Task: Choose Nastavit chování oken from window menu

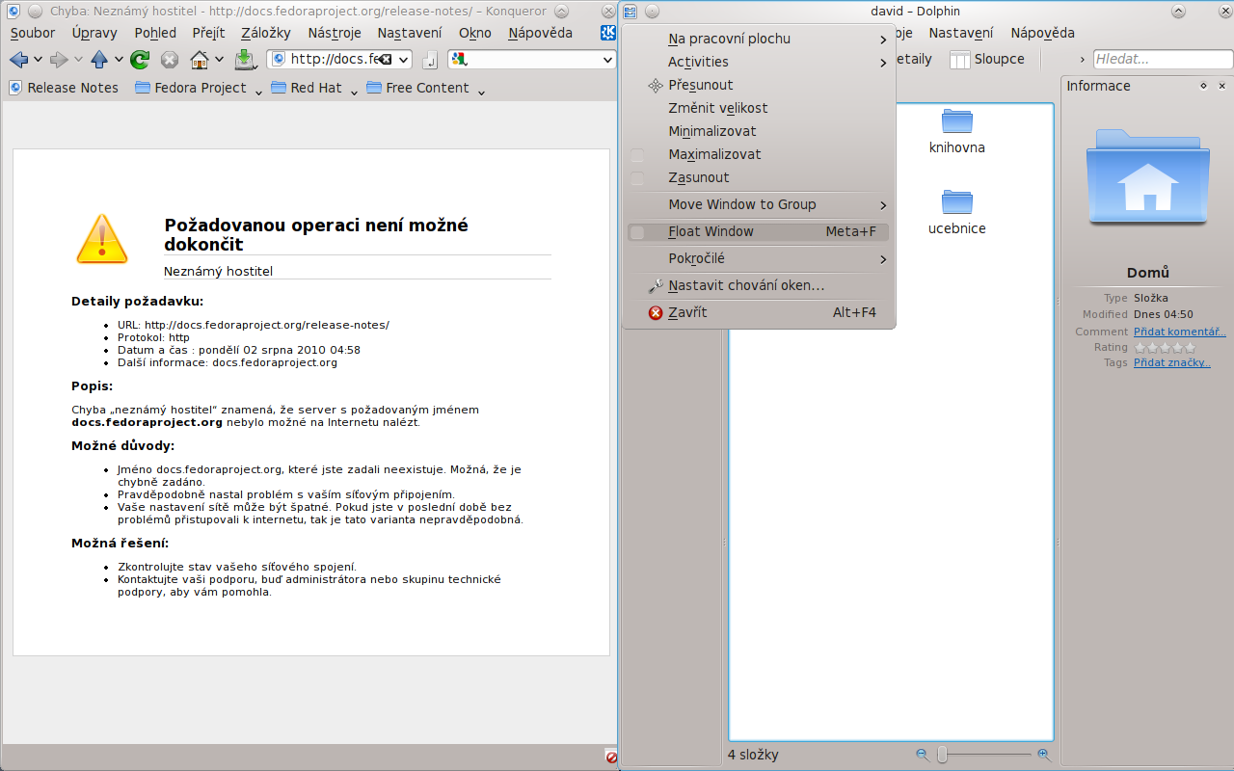Action: pyautogui.click(x=759, y=285)
